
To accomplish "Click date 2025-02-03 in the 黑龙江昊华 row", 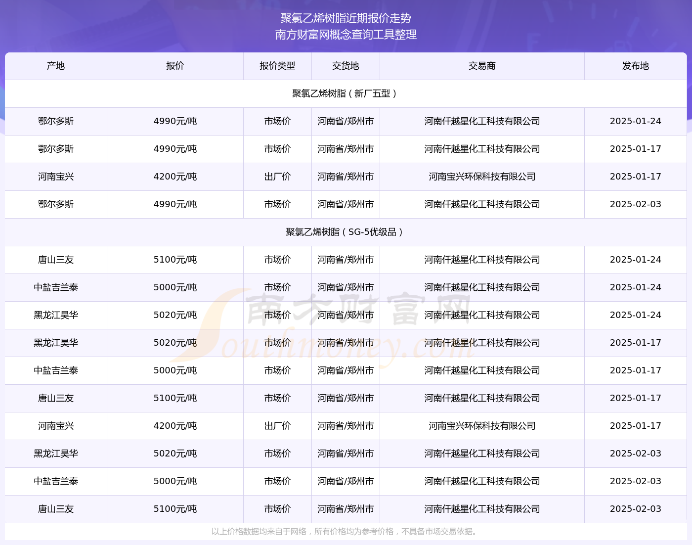I will click(x=635, y=454).
